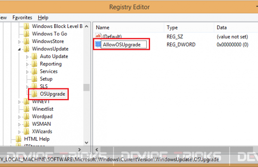258x167 pixels.
Task: Click the AllowOSUpgrade name edit field
Action: coord(124,44)
